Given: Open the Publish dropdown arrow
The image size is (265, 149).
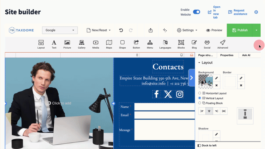Looking at the screenshot, I should click(x=256, y=30).
